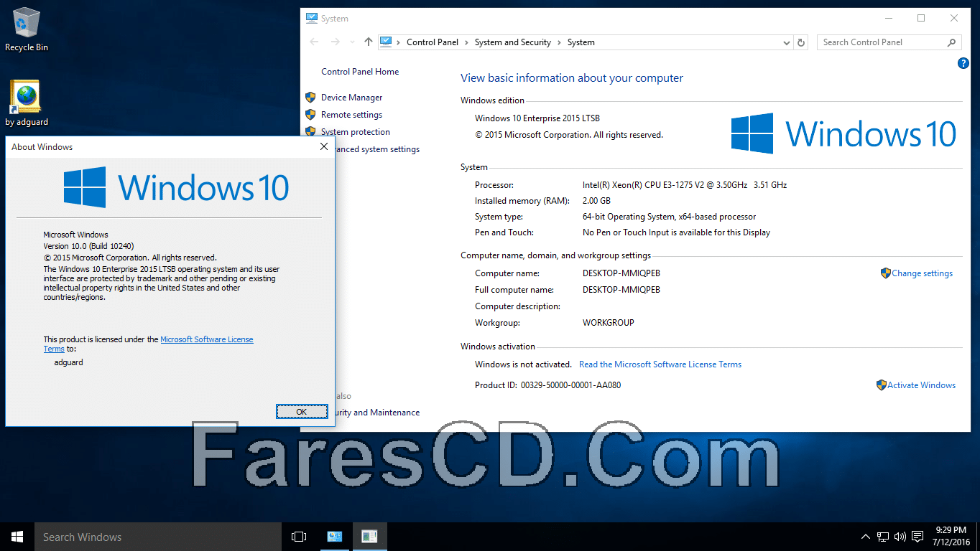Click the Back arrow in System window
The image size is (980, 551).
coord(314,42)
